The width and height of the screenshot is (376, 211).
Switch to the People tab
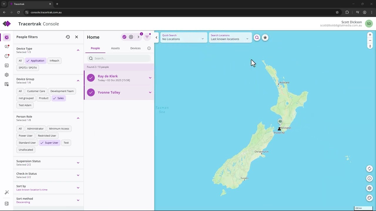(x=95, y=48)
